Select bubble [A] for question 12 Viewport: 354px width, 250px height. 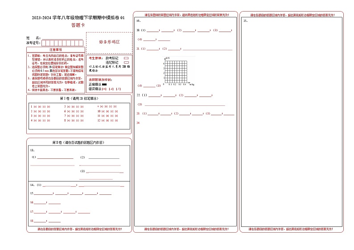[103, 120]
